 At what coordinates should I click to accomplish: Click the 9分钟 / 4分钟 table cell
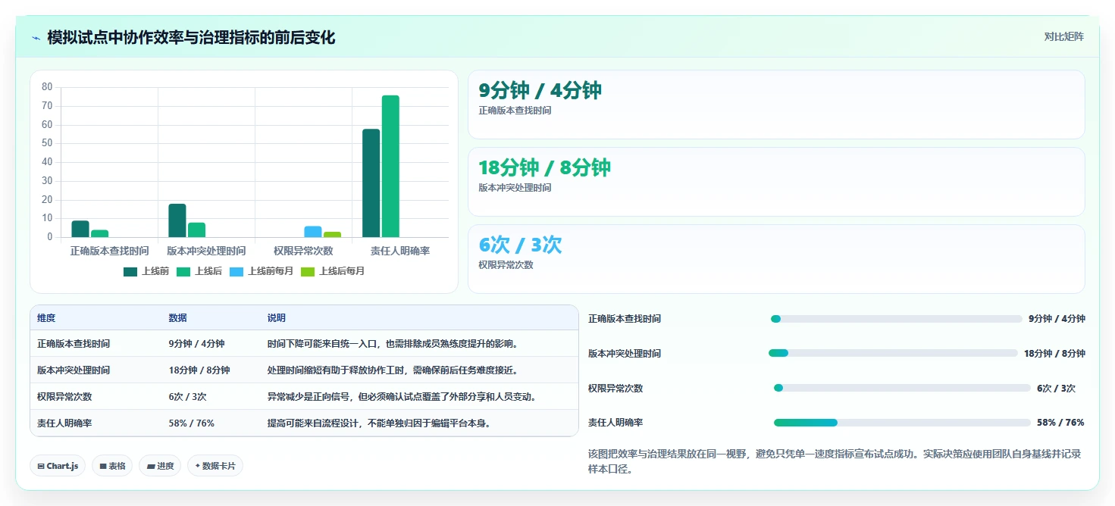pyautogui.click(x=196, y=344)
